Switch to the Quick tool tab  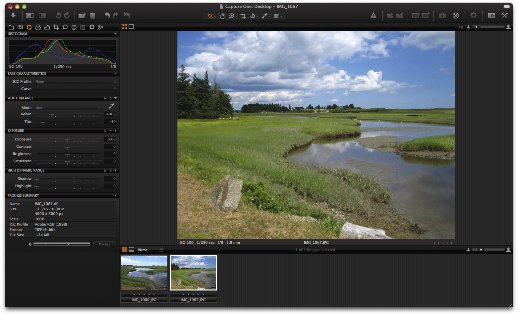tap(29, 27)
